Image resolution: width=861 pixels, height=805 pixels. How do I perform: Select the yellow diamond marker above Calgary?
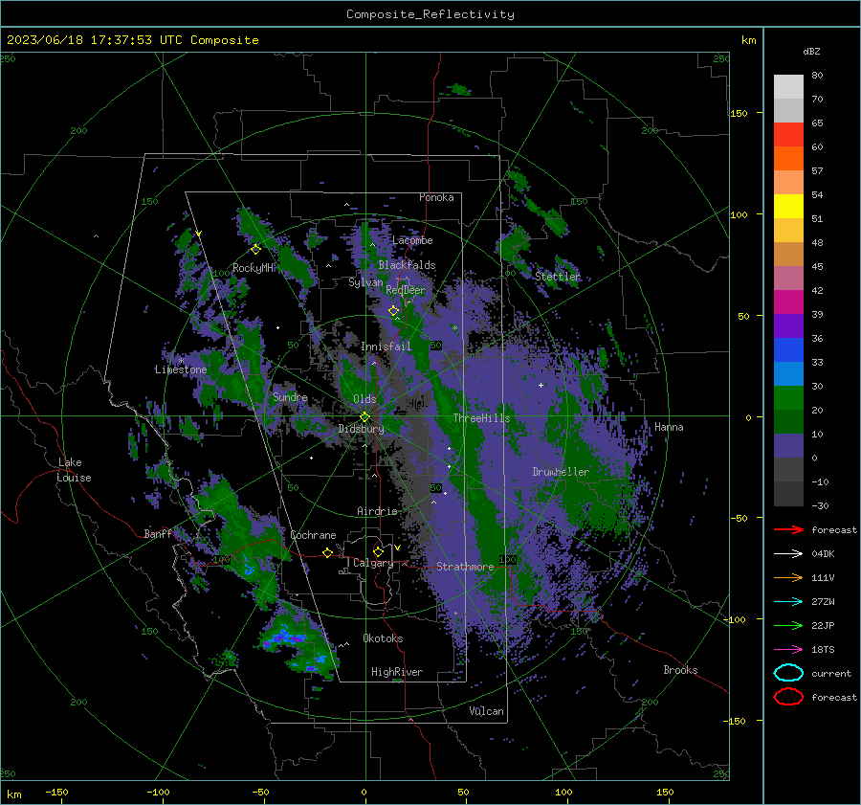click(378, 551)
